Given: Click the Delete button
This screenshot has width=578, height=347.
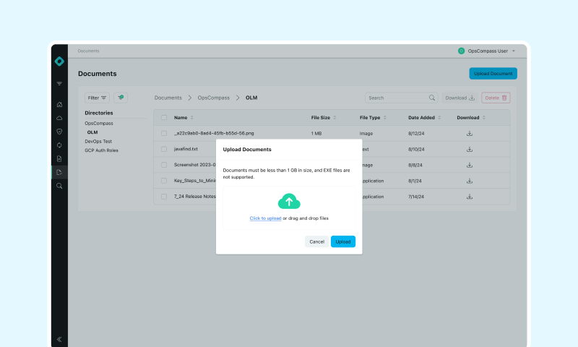Looking at the screenshot, I should (x=496, y=98).
